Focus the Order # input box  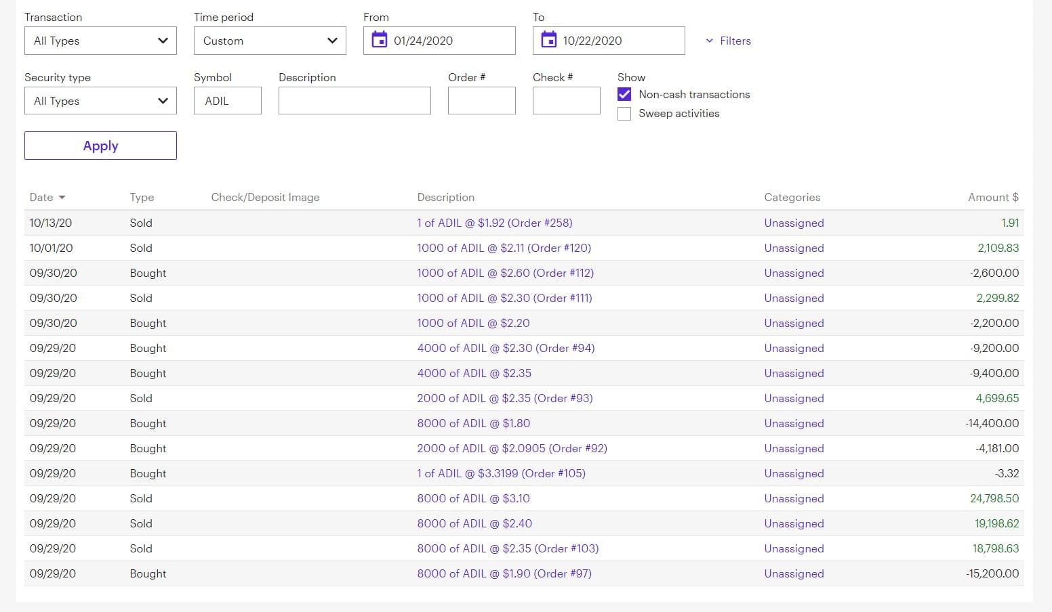coord(481,101)
